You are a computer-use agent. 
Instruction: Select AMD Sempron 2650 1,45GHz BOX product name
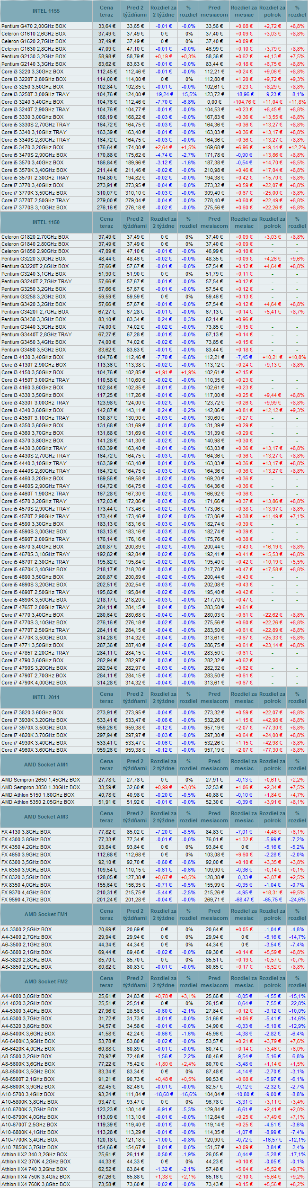coord(41,780)
